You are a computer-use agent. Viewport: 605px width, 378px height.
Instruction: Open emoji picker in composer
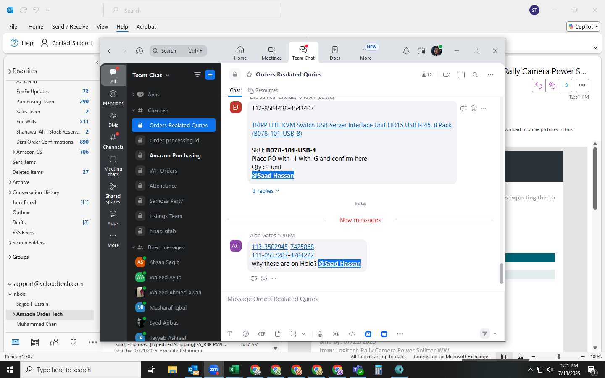coord(246,334)
